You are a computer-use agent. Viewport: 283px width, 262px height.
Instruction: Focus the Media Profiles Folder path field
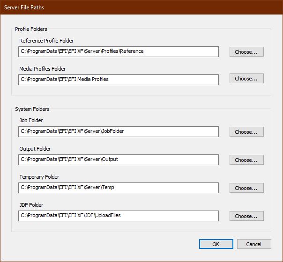coord(119,80)
